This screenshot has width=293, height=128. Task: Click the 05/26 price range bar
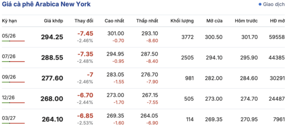click(13, 41)
